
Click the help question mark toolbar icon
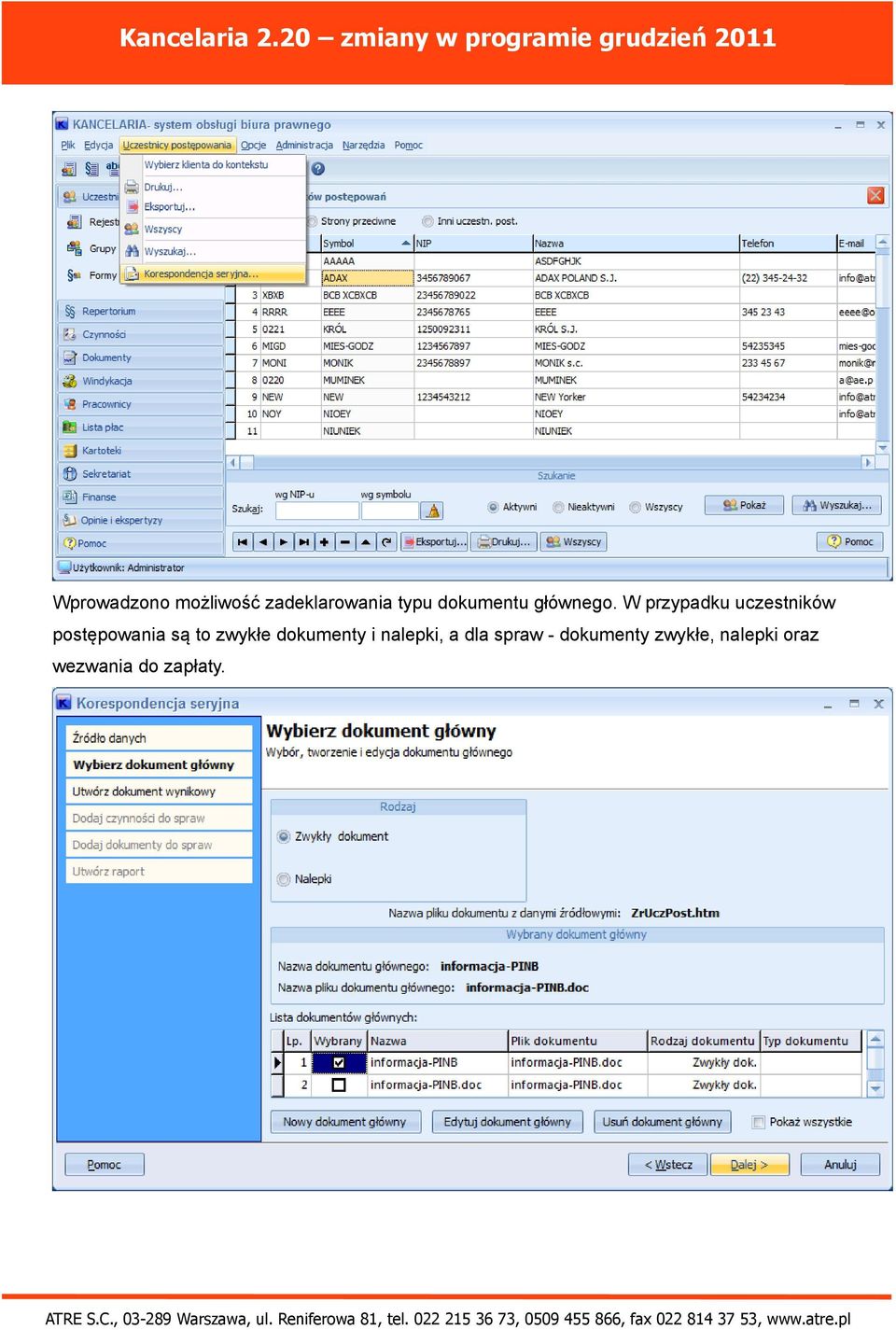coord(318,169)
